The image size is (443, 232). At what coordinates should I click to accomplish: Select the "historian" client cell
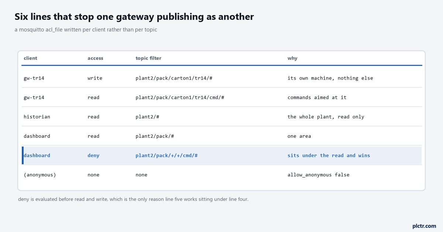[x=37, y=117]
